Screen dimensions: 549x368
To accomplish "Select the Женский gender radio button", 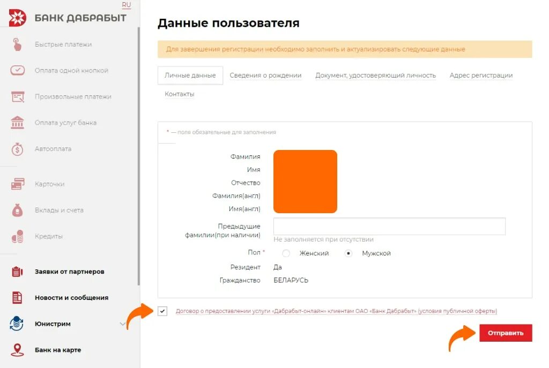I will [286, 253].
